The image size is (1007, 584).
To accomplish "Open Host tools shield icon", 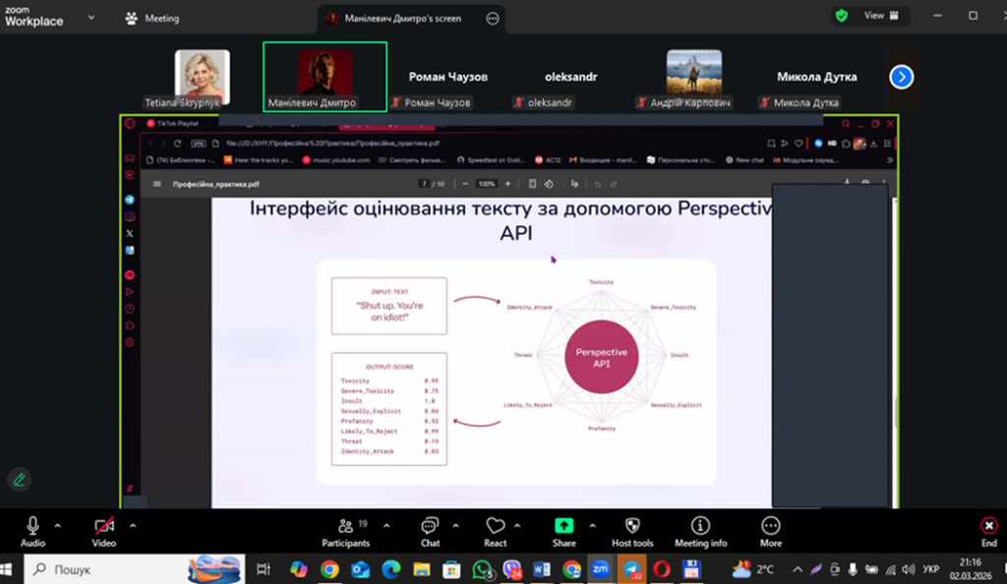I will [631, 529].
